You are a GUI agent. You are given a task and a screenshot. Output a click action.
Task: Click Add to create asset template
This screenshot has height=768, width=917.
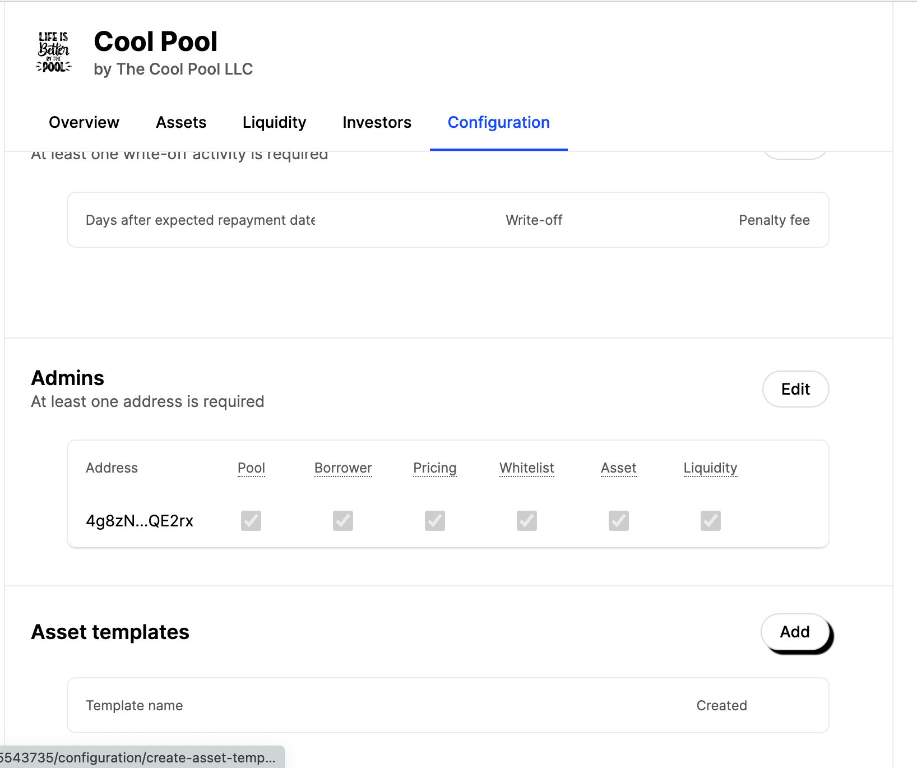(x=794, y=632)
